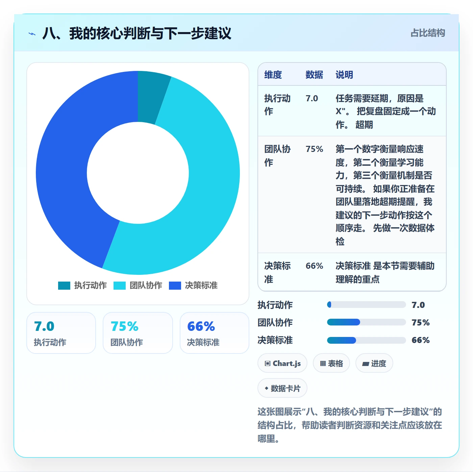Click the 执行动作 table row label
The height and width of the screenshot is (472, 473).
(x=277, y=105)
